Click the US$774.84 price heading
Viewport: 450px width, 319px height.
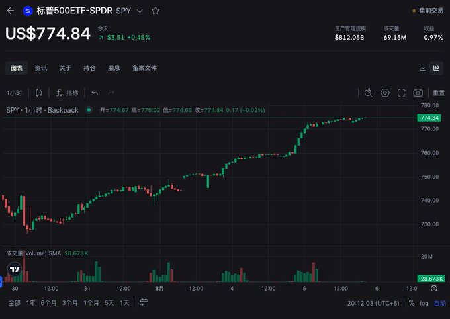(x=48, y=34)
